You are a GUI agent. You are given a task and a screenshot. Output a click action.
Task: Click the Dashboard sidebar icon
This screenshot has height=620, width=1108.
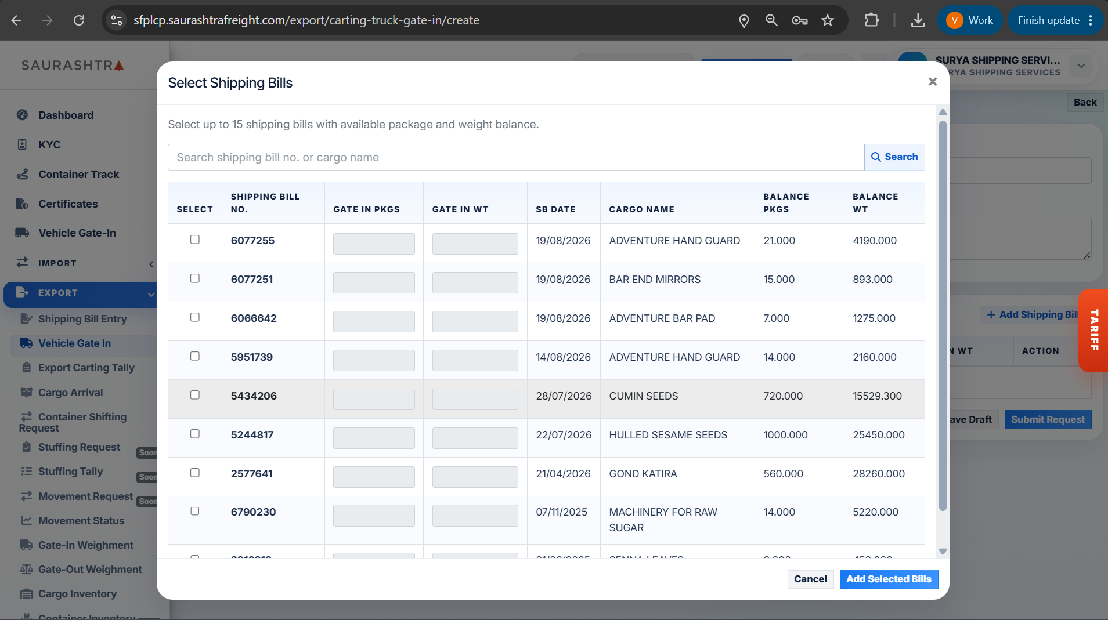point(23,115)
